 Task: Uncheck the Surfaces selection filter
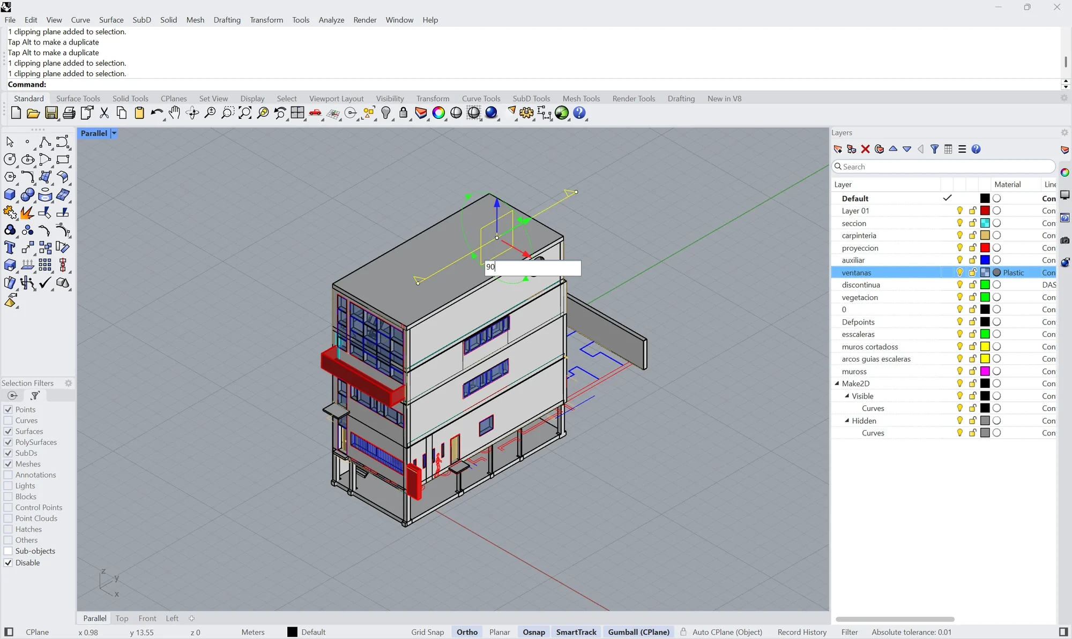[8, 431]
